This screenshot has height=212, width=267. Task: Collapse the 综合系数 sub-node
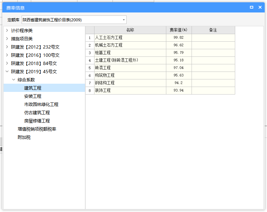pos(13,80)
